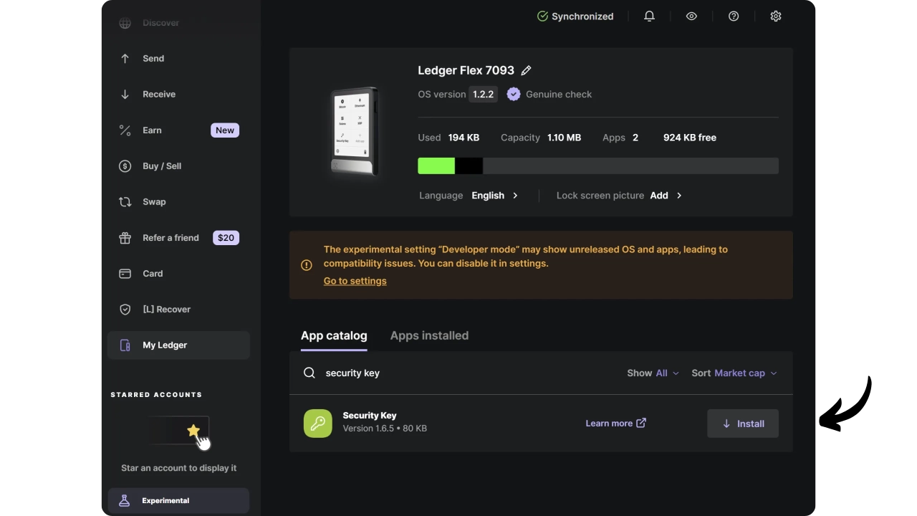Click the Security Key app icon
The height and width of the screenshot is (516, 917).
click(318, 423)
